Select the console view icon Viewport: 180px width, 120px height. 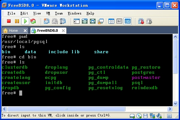click(127, 21)
